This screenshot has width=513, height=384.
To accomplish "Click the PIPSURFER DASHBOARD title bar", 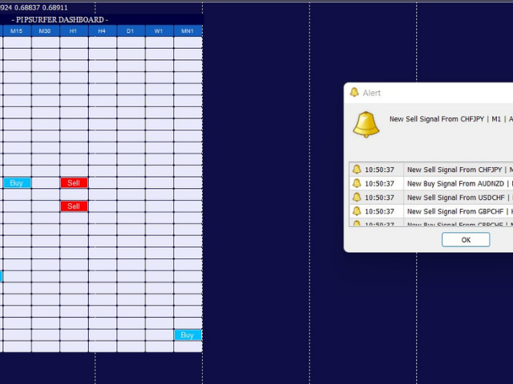I will click(60, 19).
